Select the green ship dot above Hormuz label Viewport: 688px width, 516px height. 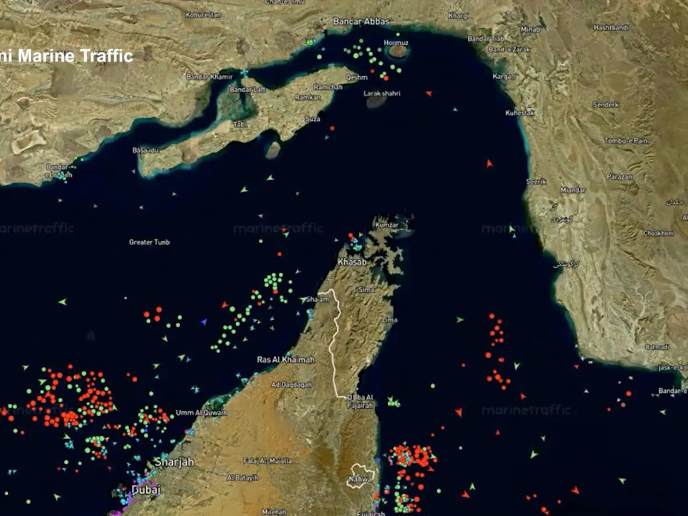[398, 34]
